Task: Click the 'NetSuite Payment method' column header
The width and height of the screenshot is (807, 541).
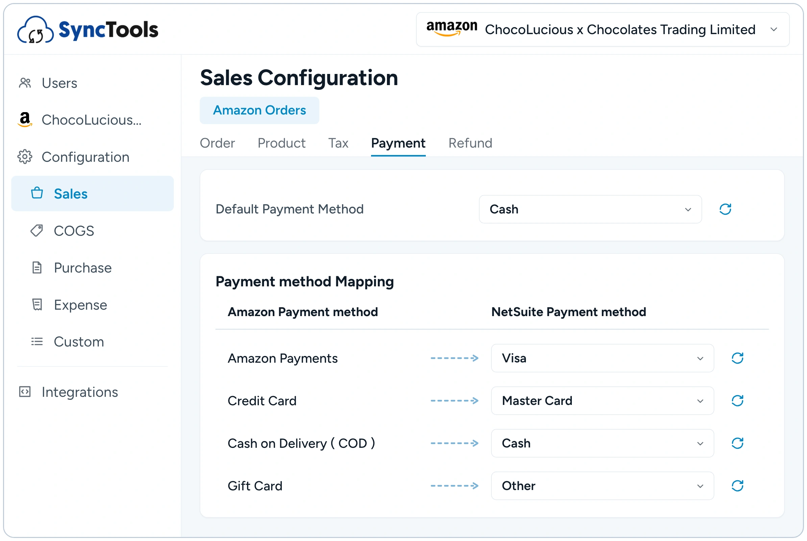Action: [x=568, y=312]
